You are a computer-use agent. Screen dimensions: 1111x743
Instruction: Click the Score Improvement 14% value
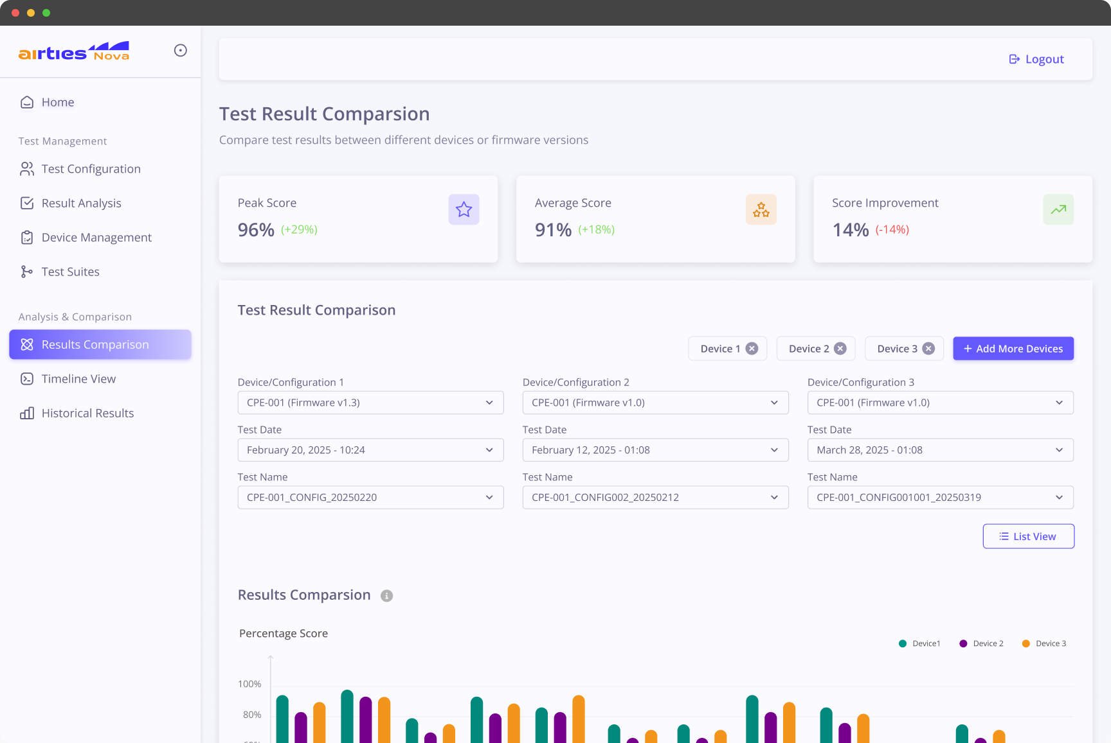click(x=851, y=230)
